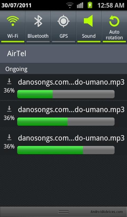
Task: Tap the second download arrow icon
Action: click(x=9, y=109)
